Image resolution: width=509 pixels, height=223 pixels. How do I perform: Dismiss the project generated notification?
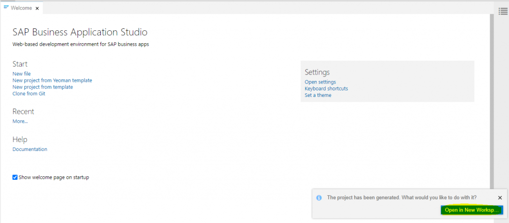pyautogui.click(x=500, y=197)
